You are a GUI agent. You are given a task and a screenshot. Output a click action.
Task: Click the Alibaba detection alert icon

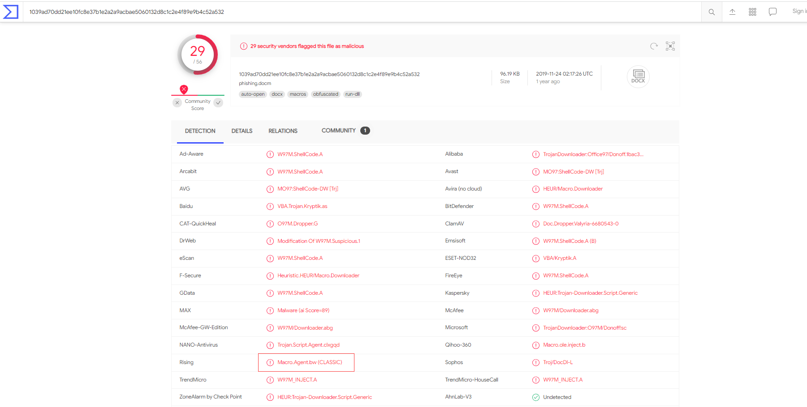[536, 154]
